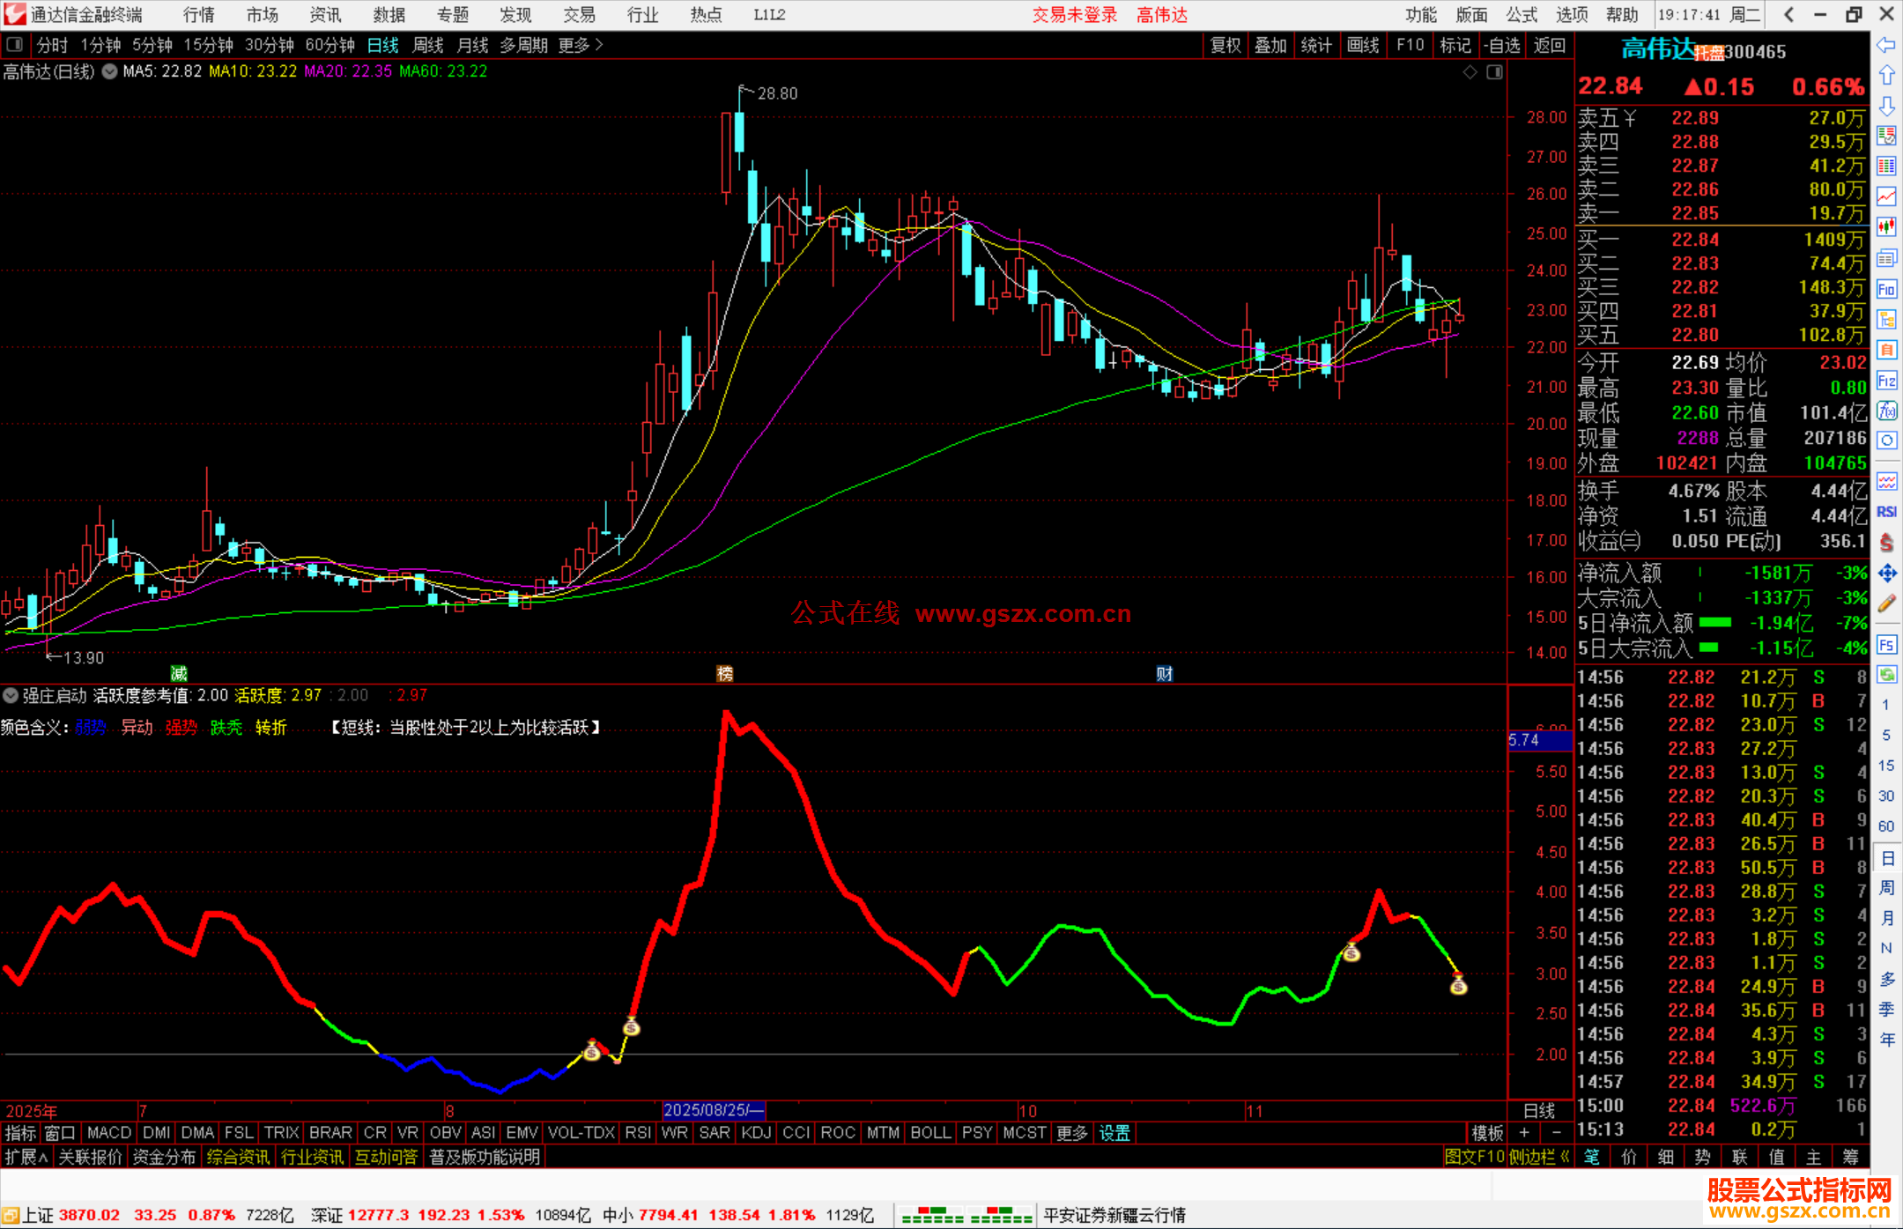Toggle the layout box left of 分时
This screenshot has width=1903, height=1229.
click(14, 45)
